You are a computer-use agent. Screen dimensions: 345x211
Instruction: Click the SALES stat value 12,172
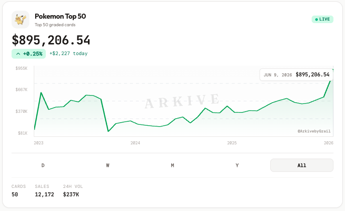[x=44, y=195]
